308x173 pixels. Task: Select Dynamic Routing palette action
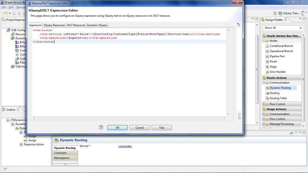pos(280,88)
